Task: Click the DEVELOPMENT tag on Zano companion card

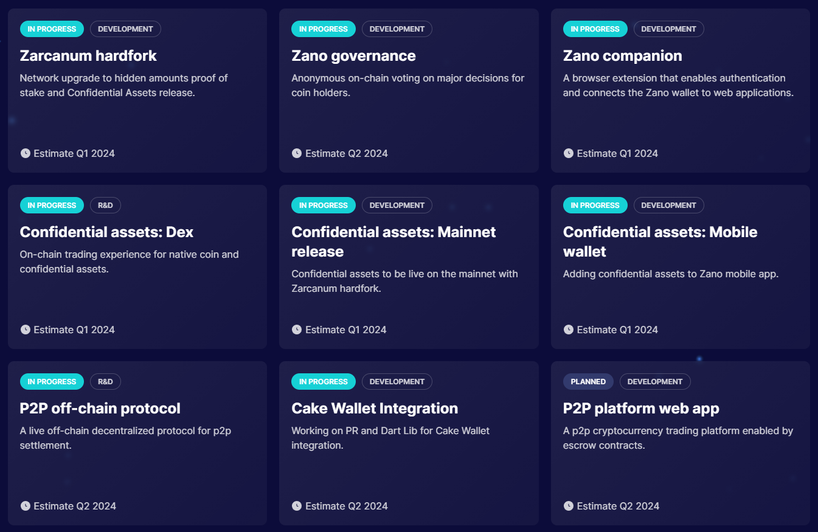Action: (x=668, y=29)
